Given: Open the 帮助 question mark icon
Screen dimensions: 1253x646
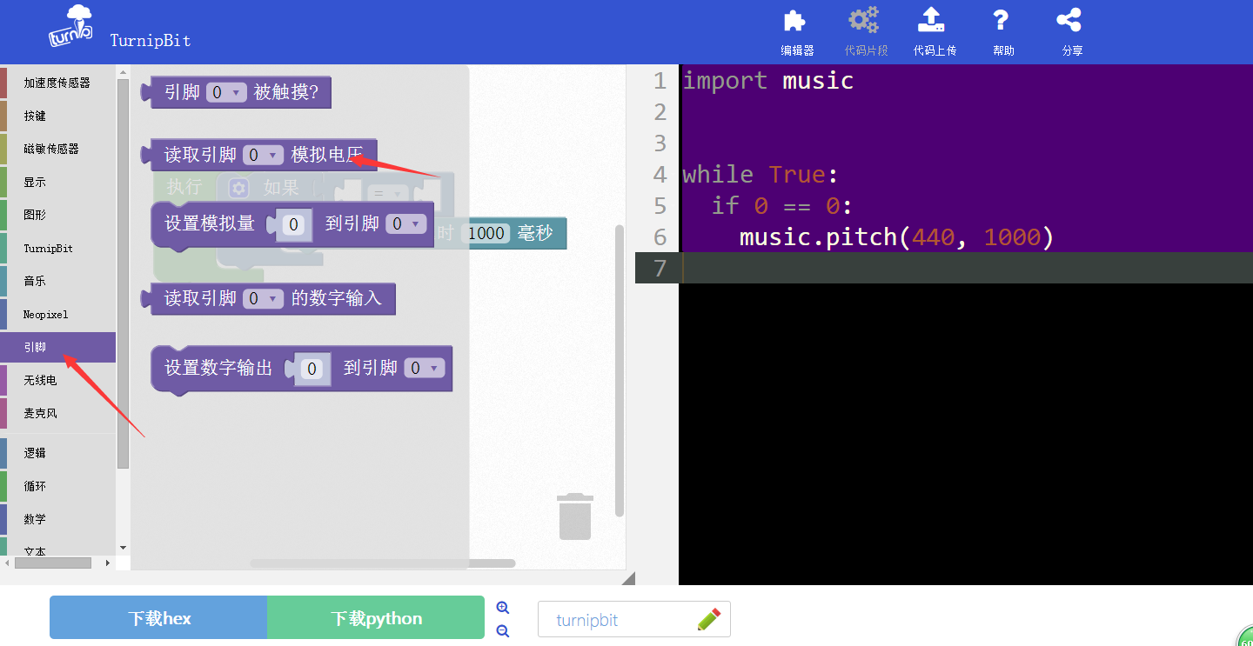Looking at the screenshot, I should point(1001,20).
